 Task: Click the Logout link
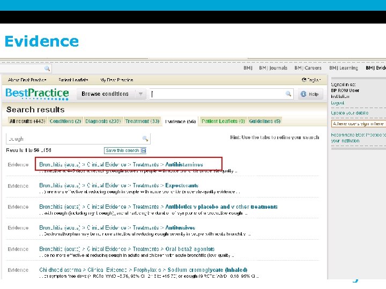click(x=337, y=103)
